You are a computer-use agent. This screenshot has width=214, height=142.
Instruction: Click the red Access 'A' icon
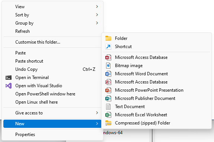108,57
